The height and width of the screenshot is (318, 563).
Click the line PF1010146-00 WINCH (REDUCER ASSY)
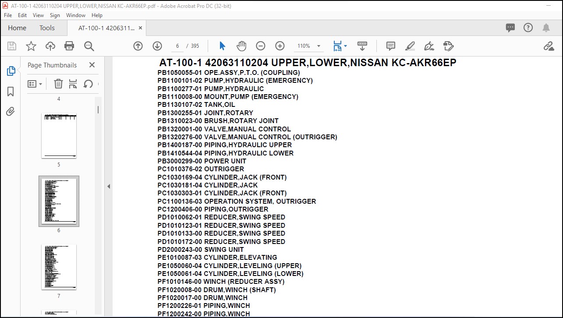pyautogui.click(x=221, y=282)
